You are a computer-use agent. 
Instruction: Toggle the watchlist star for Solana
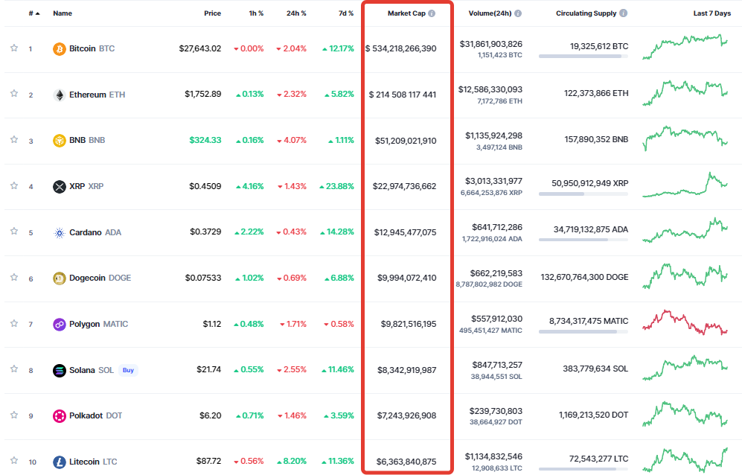[13, 369]
